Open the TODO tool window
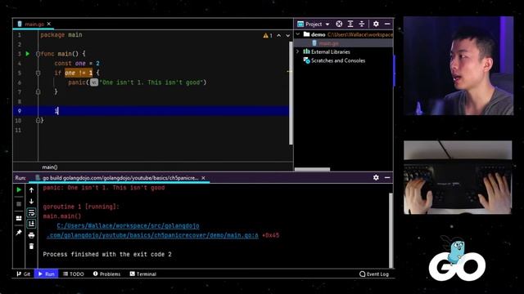 74,274
